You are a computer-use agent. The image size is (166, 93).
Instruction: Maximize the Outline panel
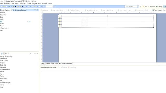coord(37,53)
